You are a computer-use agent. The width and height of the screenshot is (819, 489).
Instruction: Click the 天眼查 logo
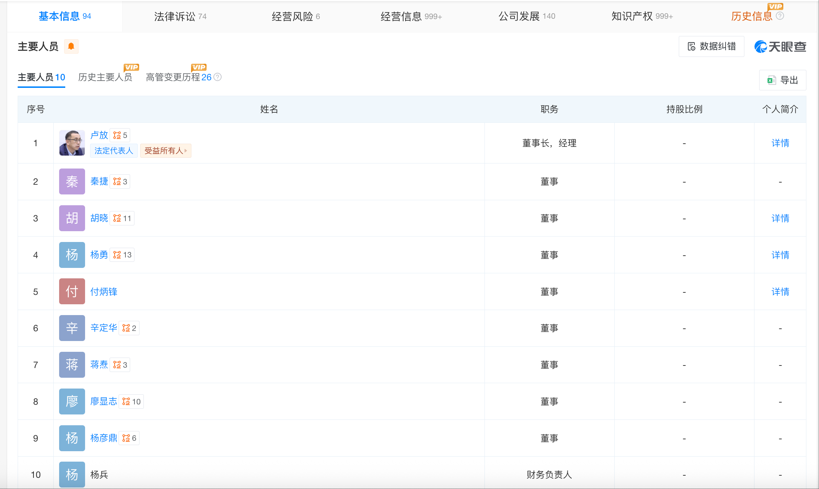click(780, 46)
